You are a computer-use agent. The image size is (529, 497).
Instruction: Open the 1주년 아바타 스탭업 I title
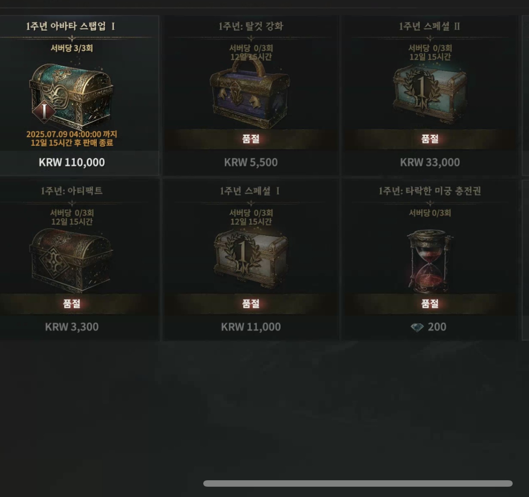pos(70,26)
